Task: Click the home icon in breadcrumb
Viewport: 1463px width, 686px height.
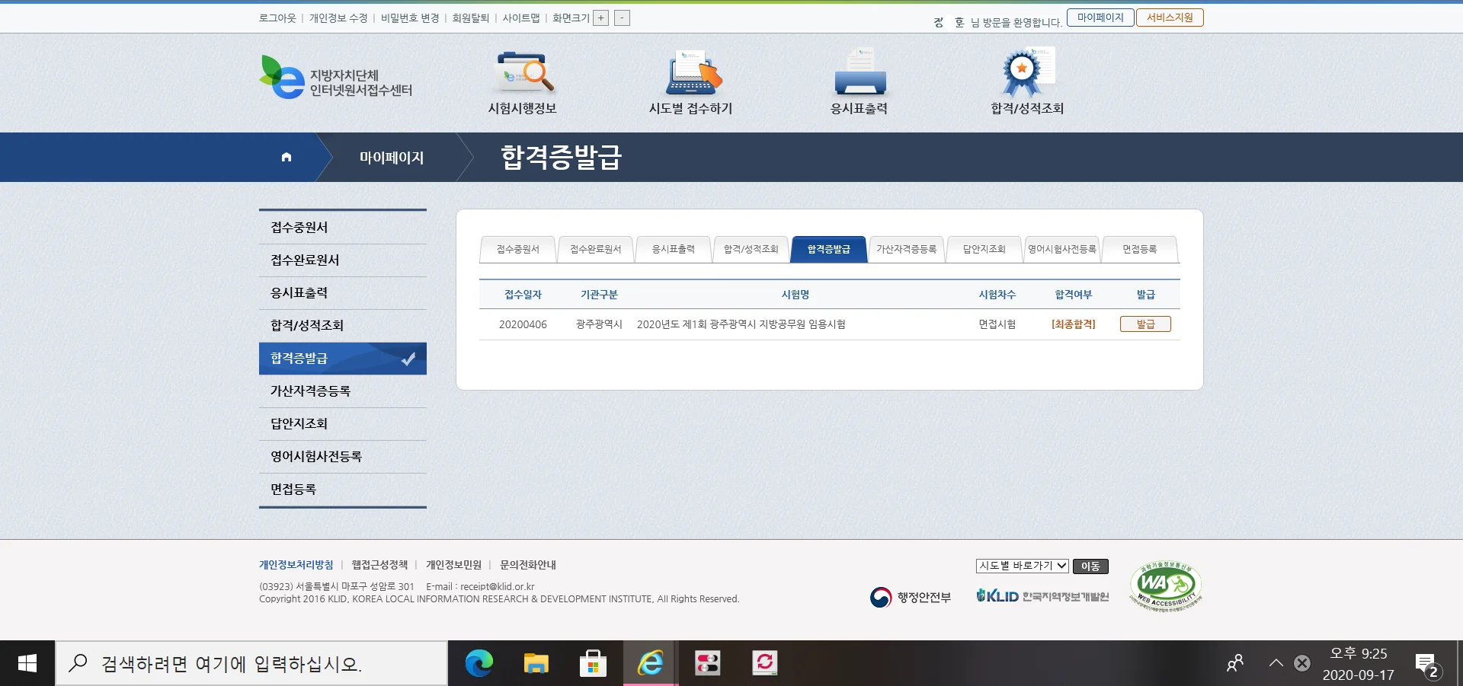Action: [287, 158]
